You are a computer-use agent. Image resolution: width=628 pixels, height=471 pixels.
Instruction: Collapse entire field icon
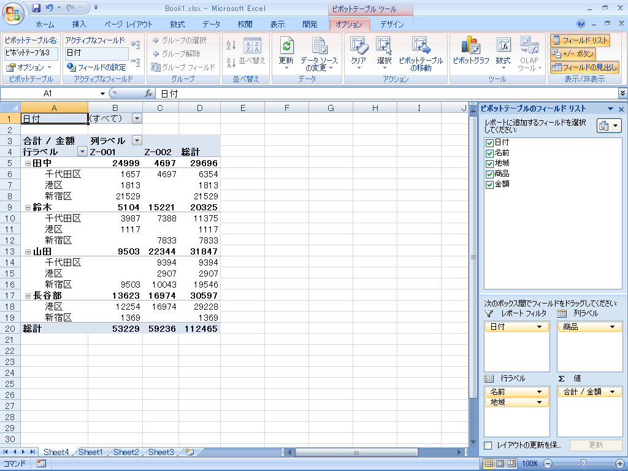pyautogui.click(x=136, y=62)
